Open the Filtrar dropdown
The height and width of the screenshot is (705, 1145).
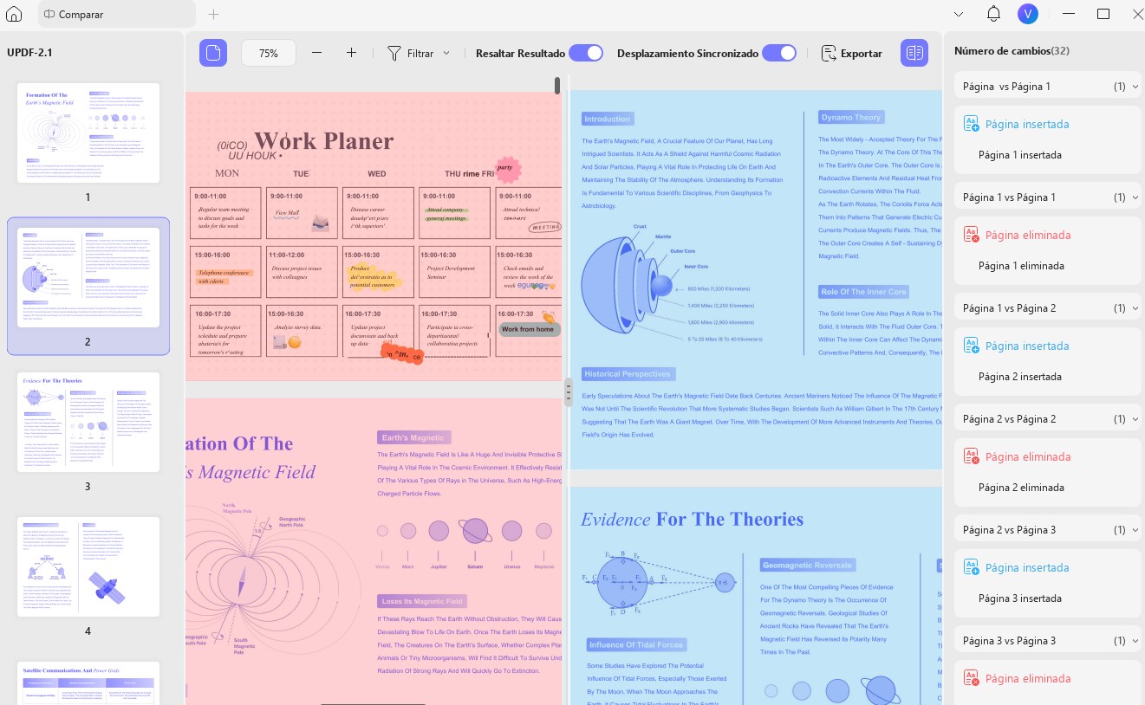point(419,53)
